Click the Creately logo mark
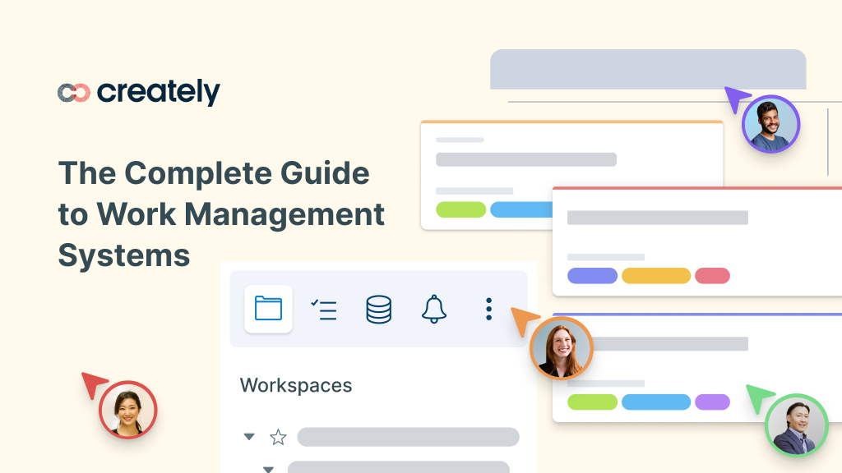This screenshot has height=473, width=842. [72, 93]
